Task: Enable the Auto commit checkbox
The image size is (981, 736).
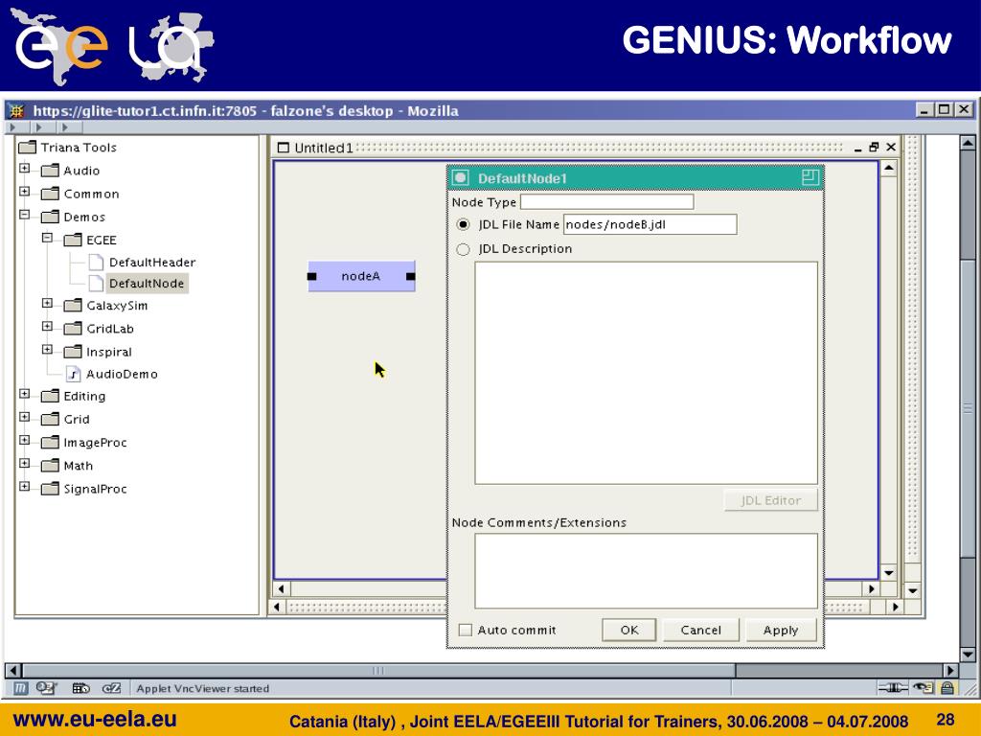Action: 465,631
